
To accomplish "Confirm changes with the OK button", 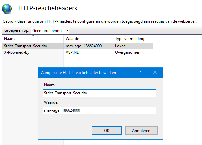I will click(107, 130).
